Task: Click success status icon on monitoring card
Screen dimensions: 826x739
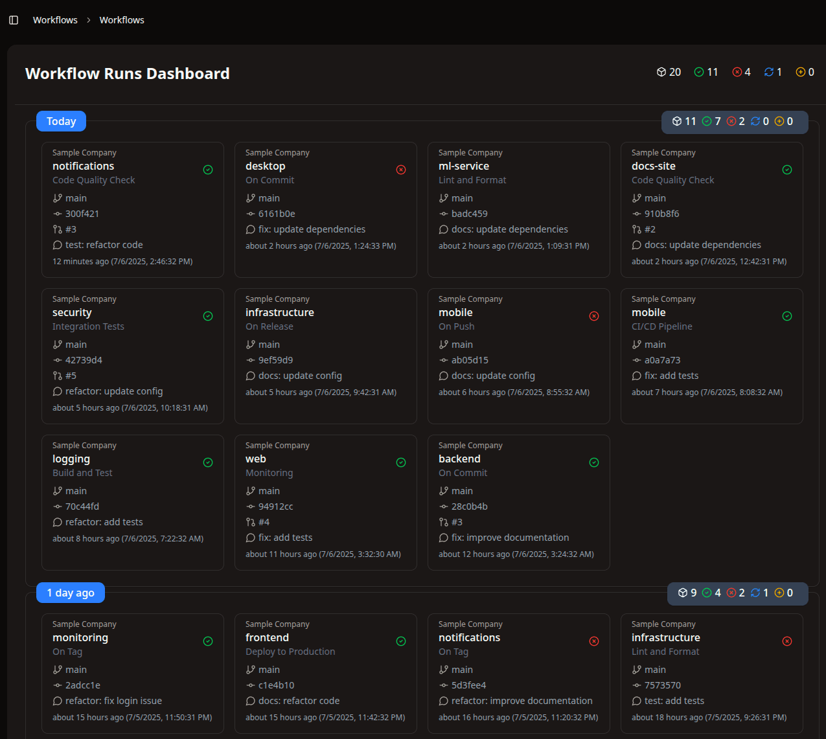Action: (208, 641)
